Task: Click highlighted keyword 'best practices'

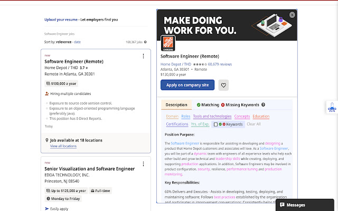Action: coord(224,197)
